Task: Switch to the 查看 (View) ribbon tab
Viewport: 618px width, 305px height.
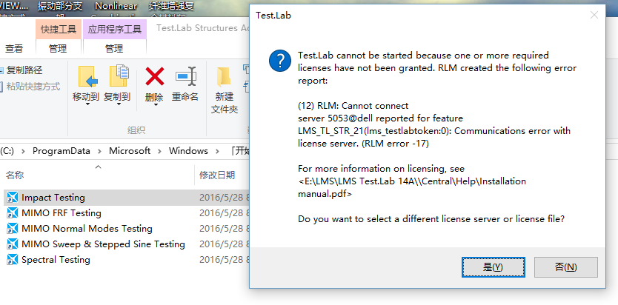Action: pyautogui.click(x=14, y=48)
